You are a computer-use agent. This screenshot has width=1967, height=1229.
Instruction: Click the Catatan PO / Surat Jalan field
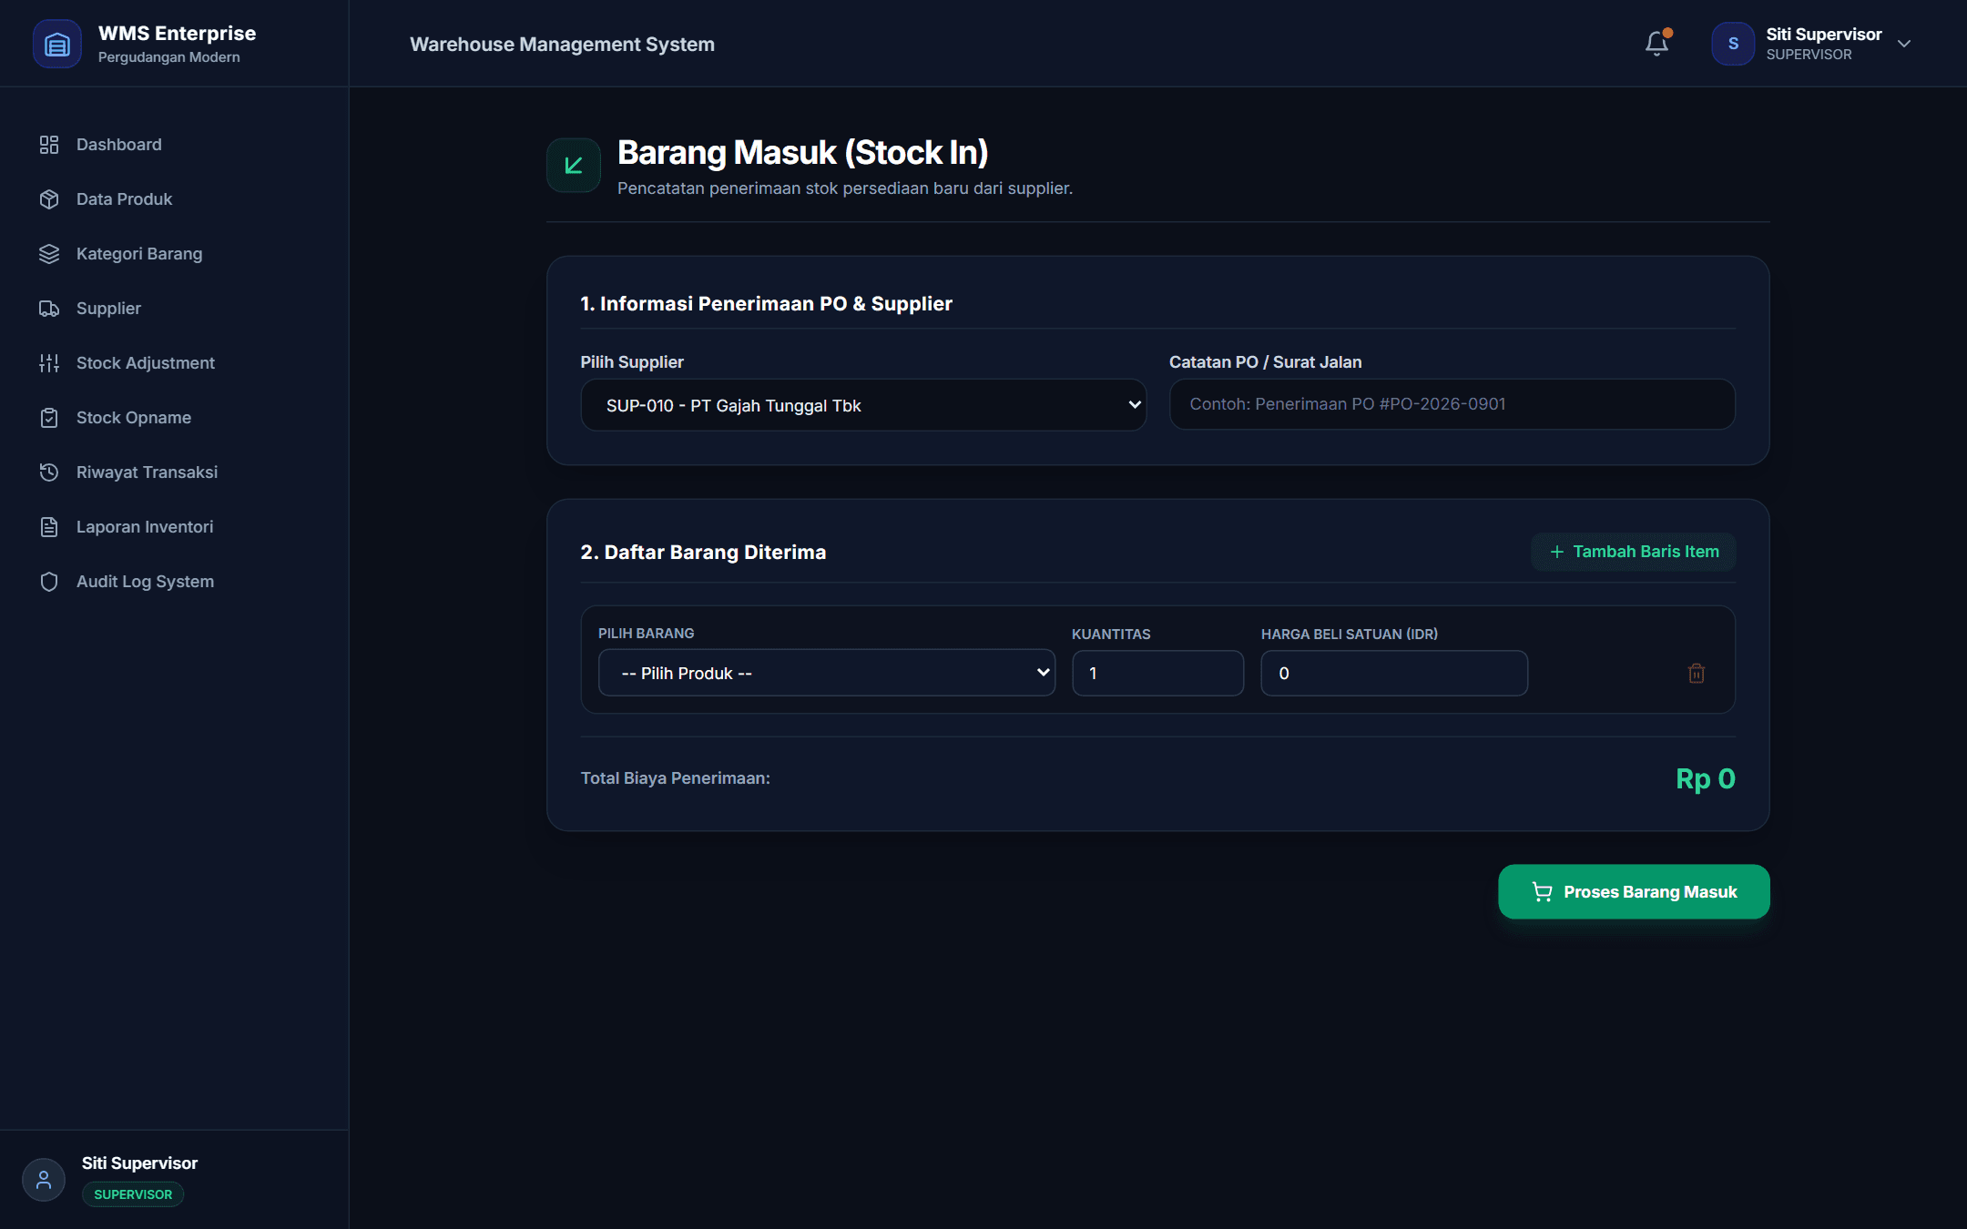click(1452, 404)
